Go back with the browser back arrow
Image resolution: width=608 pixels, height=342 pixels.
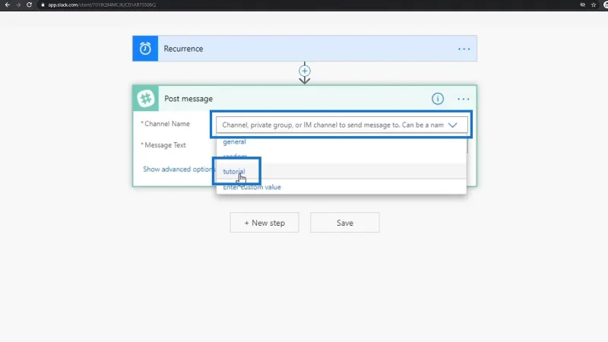tap(8, 5)
